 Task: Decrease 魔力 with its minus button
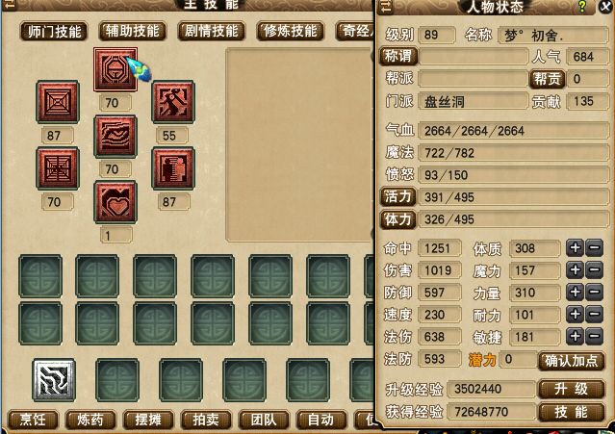[594, 270]
